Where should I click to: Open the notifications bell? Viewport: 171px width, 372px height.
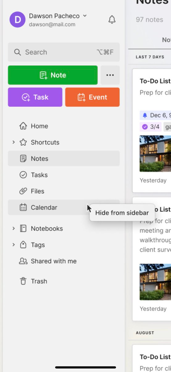[112, 20]
